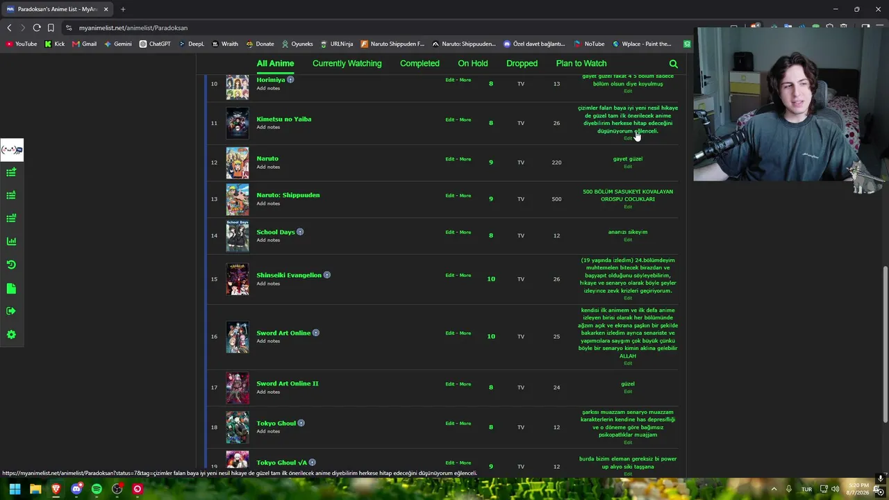The height and width of the screenshot is (500, 889).
Task: Open the Sword Art Online II title link
Action: [x=288, y=383]
